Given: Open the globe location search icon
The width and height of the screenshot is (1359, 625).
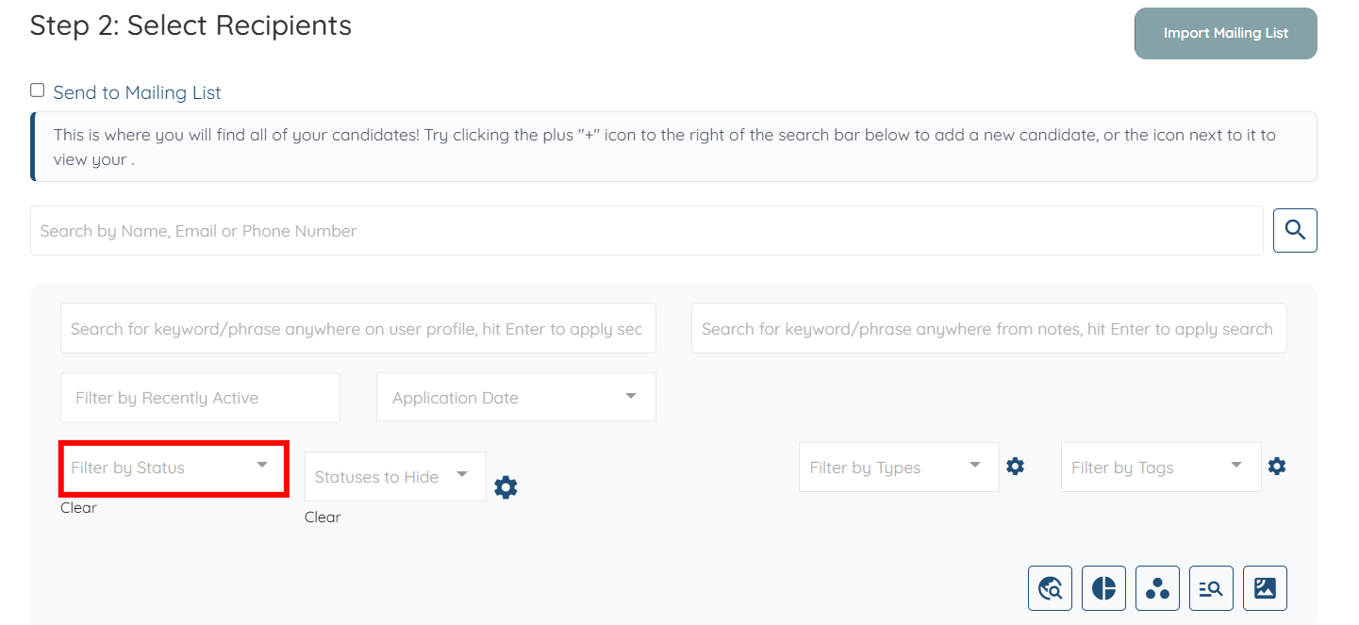Looking at the screenshot, I should click(x=1050, y=588).
